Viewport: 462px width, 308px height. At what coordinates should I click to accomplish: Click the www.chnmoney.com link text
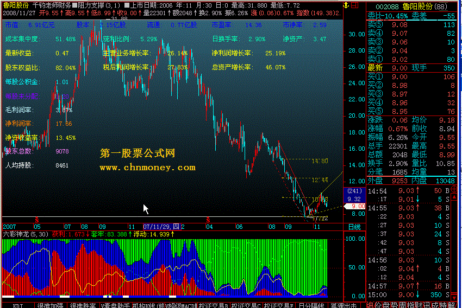148,168
